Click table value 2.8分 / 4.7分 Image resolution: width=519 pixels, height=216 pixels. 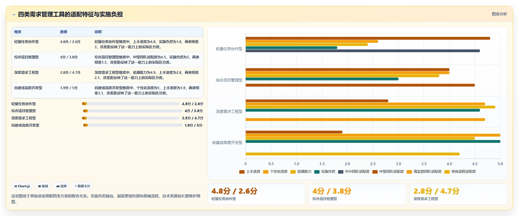point(70,73)
